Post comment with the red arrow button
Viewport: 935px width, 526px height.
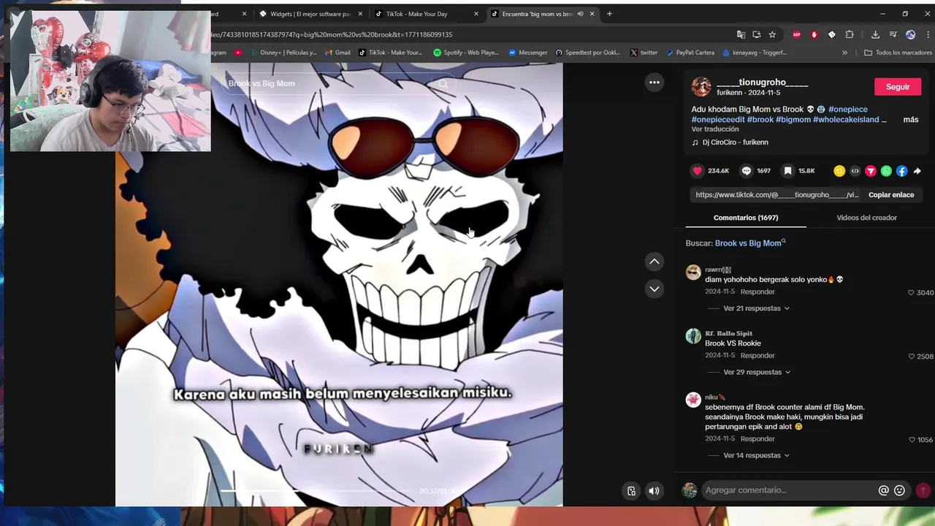click(923, 490)
